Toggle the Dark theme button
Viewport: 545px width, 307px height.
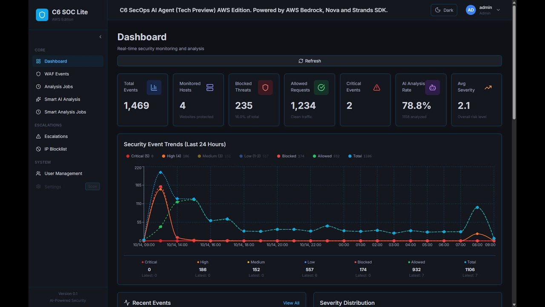pyautogui.click(x=444, y=10)
